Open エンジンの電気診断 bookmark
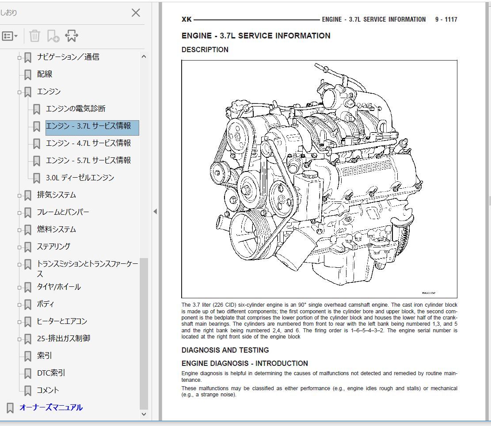Image resolution: width=491 pixels, height=426 pixels. 76,109
